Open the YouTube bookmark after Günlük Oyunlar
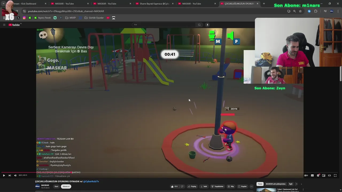The height and width of the screenshot is (192, 342). click(x=108, y=18)
